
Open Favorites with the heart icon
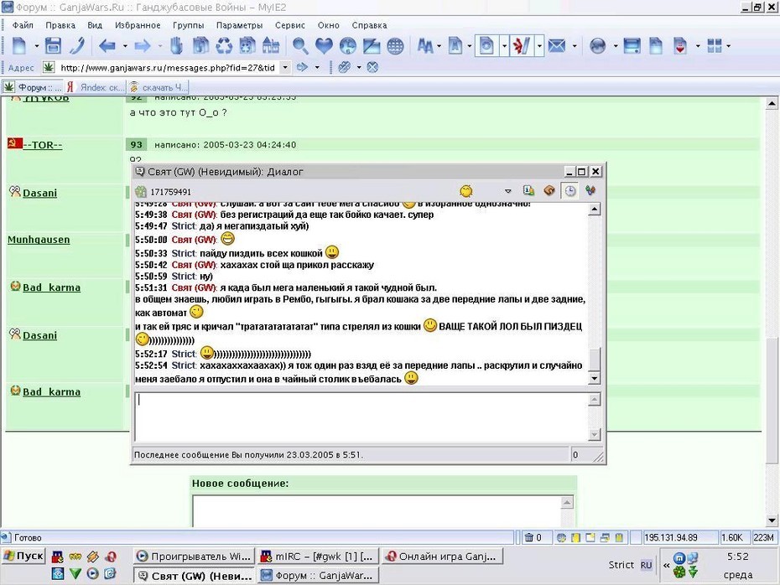pyautogui.click(x=324, y=46)
